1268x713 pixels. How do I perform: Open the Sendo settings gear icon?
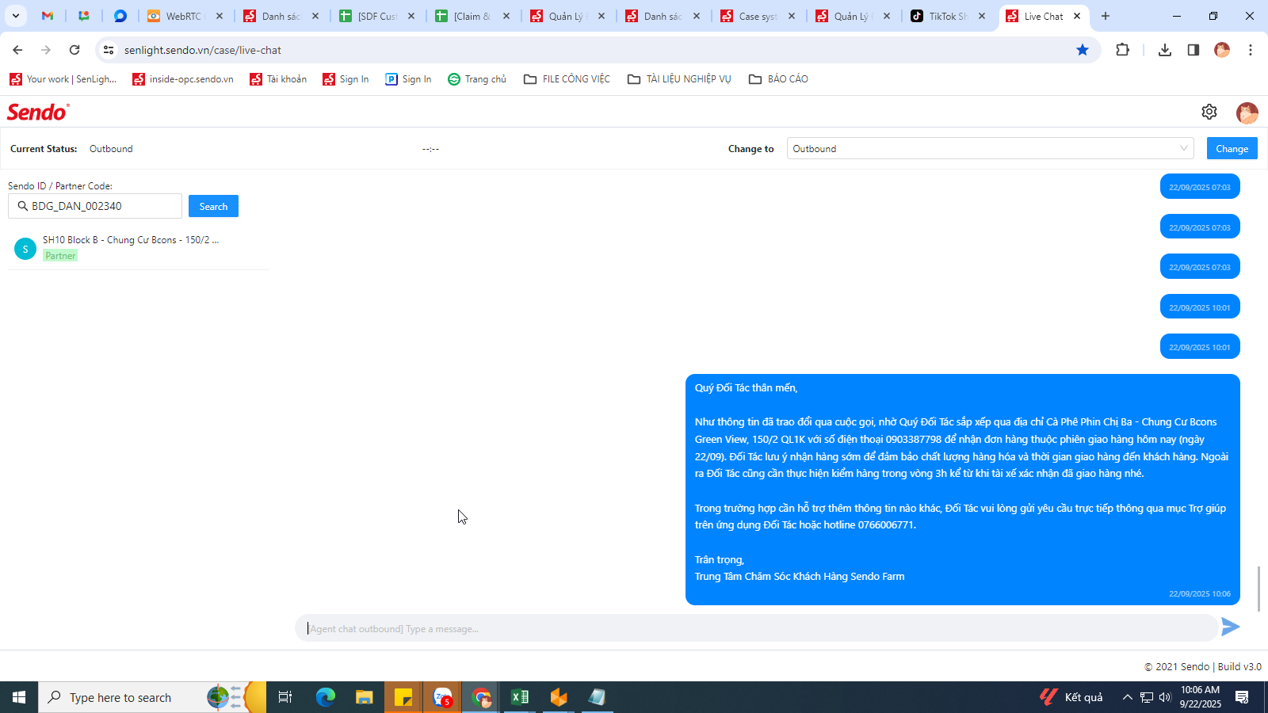coord(1209,112)
